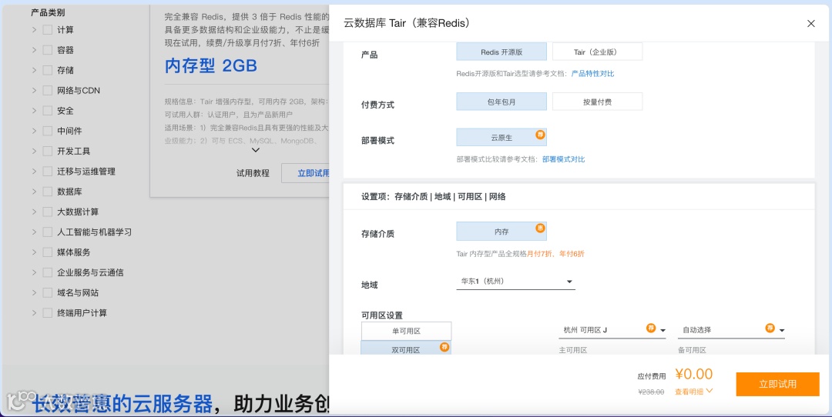The width and height of the screenshot is (832, 417).
Task: Click the orange 立即试用 button in dialog
Action: point(777,384)
